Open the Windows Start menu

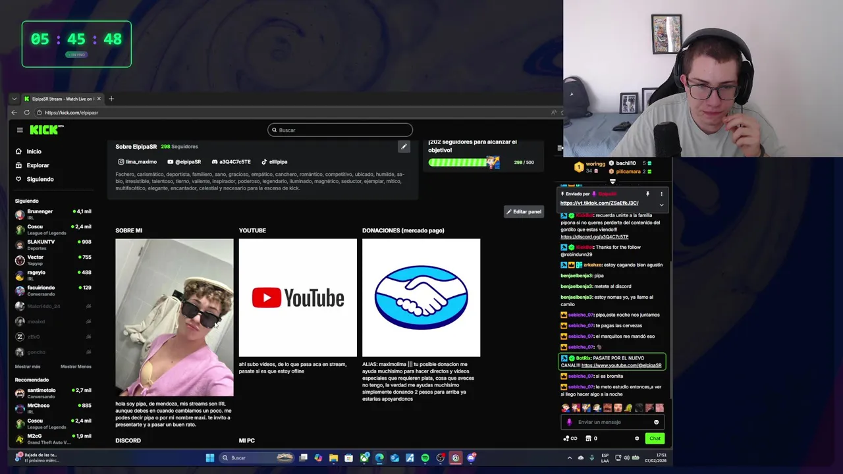[210, 458]
